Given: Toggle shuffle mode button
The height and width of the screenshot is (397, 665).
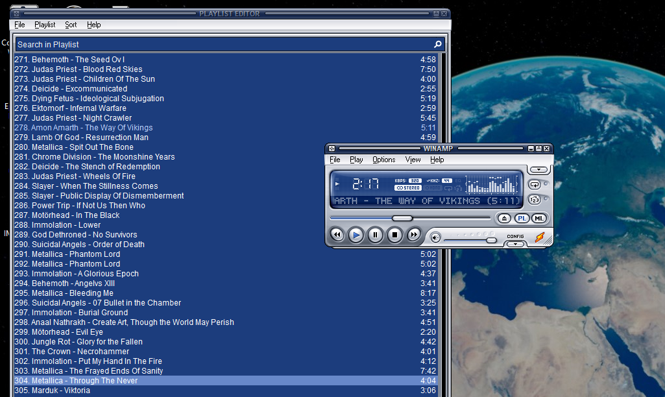Looking at the screenshot, I should [535, 199].
